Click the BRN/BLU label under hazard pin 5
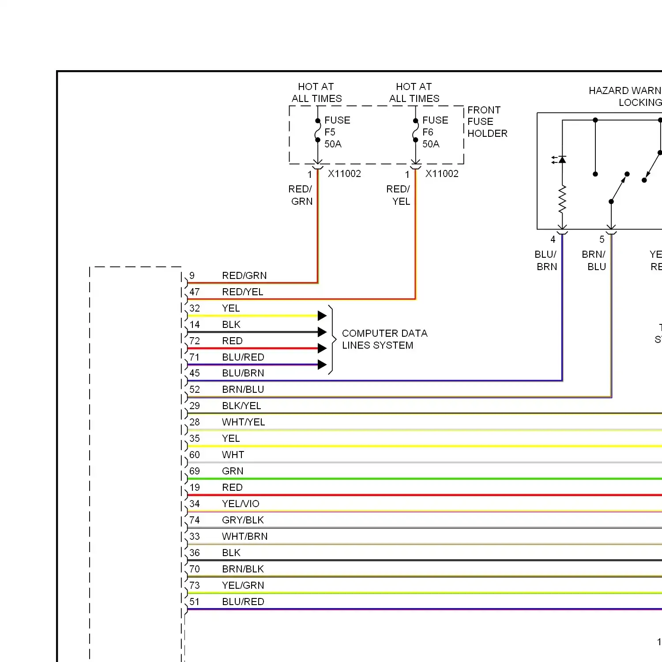The width and height of the screenshot is (662, 662). 594,260
